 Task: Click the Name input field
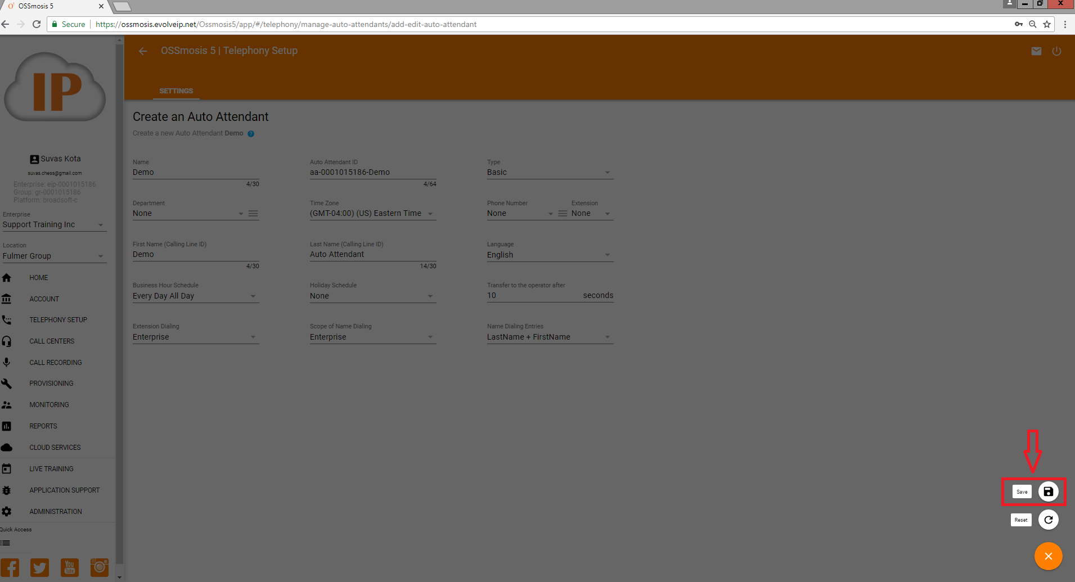coord(195,173)
